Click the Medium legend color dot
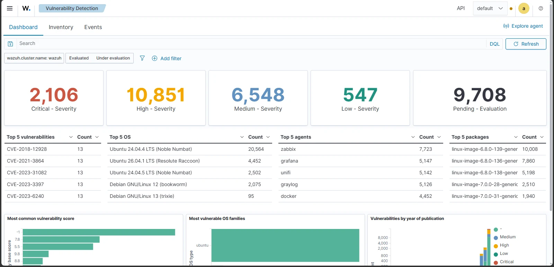The image size is (554, 267). (496, 238)
